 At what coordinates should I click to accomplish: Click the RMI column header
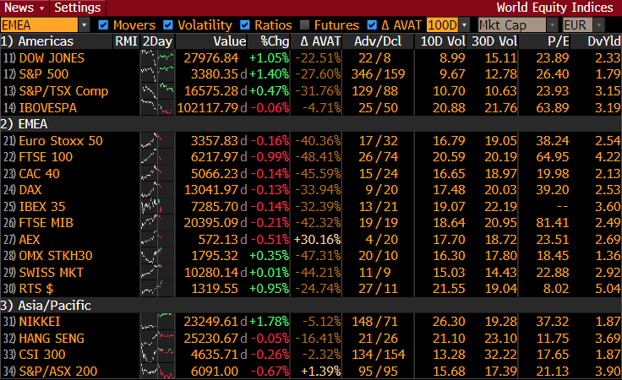pos(126,41)
